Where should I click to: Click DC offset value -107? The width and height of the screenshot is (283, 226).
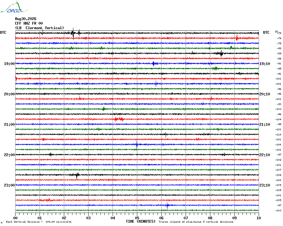(278, 170)
